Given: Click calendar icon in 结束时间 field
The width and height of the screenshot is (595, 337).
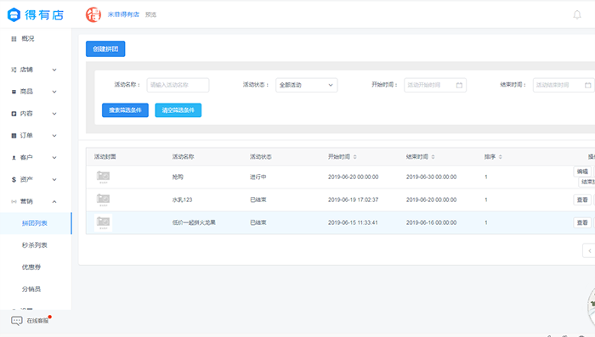Looking at the screenshot, I should [x=588, y=85].
